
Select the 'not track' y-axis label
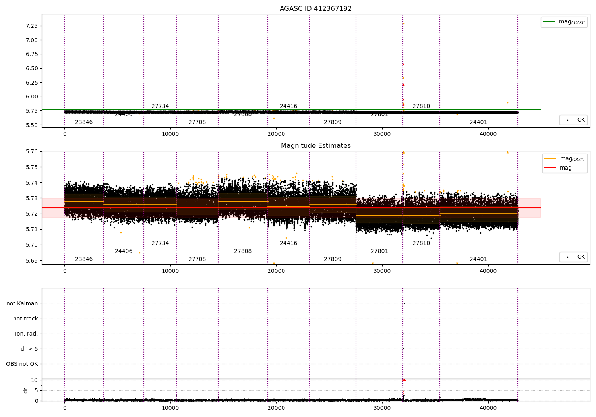25,319
